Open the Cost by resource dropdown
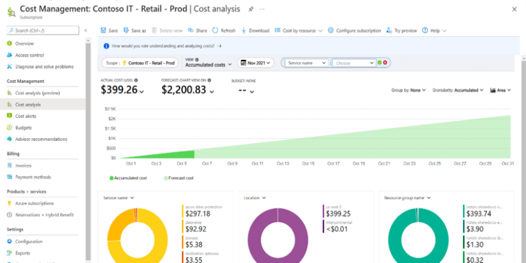 point(299,30)
